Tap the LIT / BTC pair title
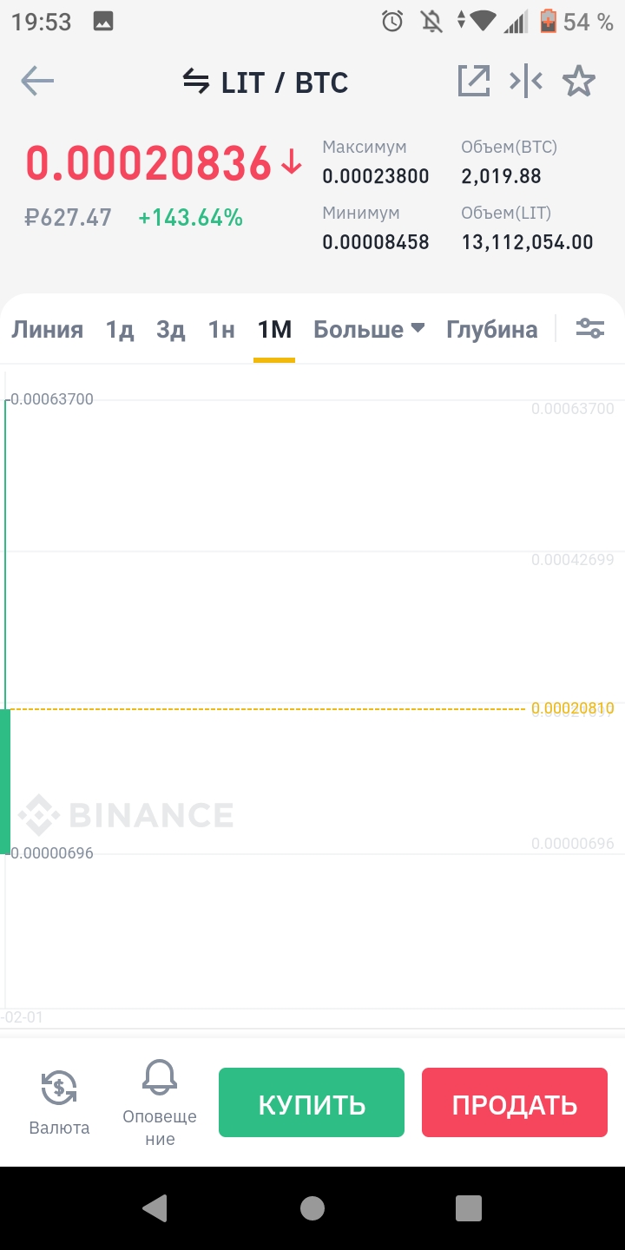Viewport: 625px width, 1250px height. coord(284,83)
